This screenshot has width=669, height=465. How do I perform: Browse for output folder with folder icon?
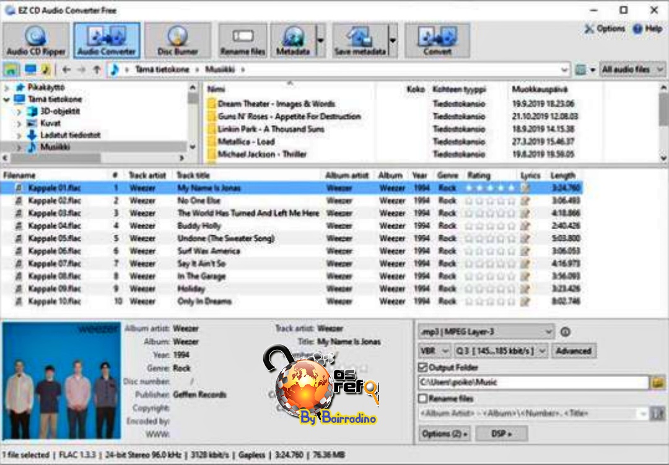click(657, 382)
